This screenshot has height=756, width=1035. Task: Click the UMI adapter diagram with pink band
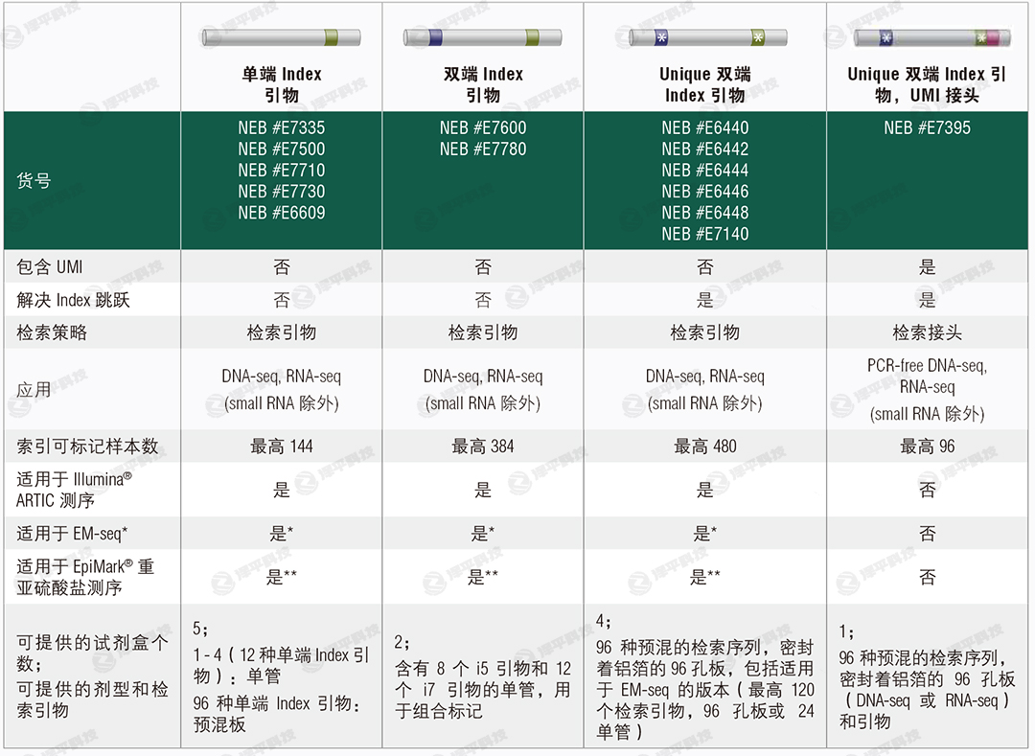(x=927, y=38)
